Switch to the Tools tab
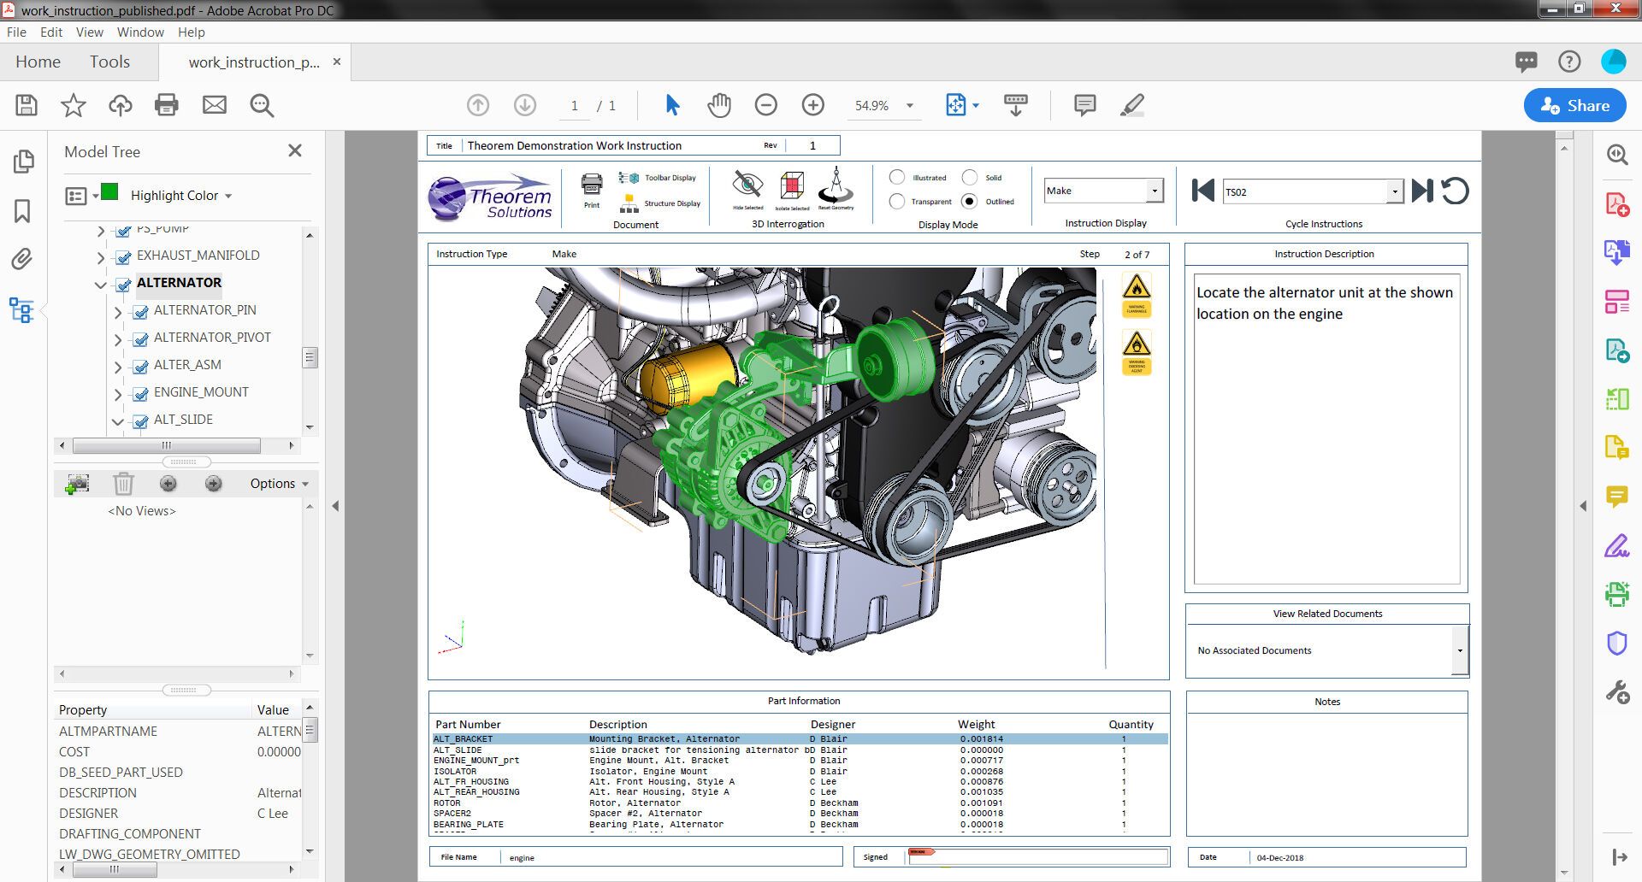 pyautogui.click(x=109, y=61)
